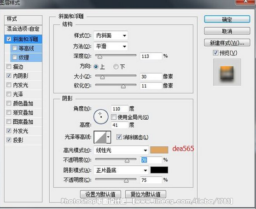Click the style preview thumbnail

[x=227, y=72]
